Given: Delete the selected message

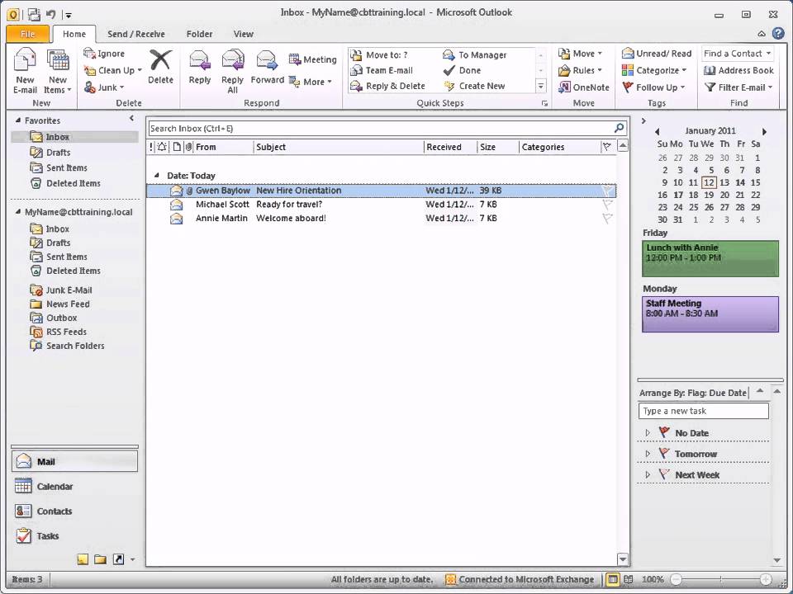Looking at the screenshot, I should [160, 67].
